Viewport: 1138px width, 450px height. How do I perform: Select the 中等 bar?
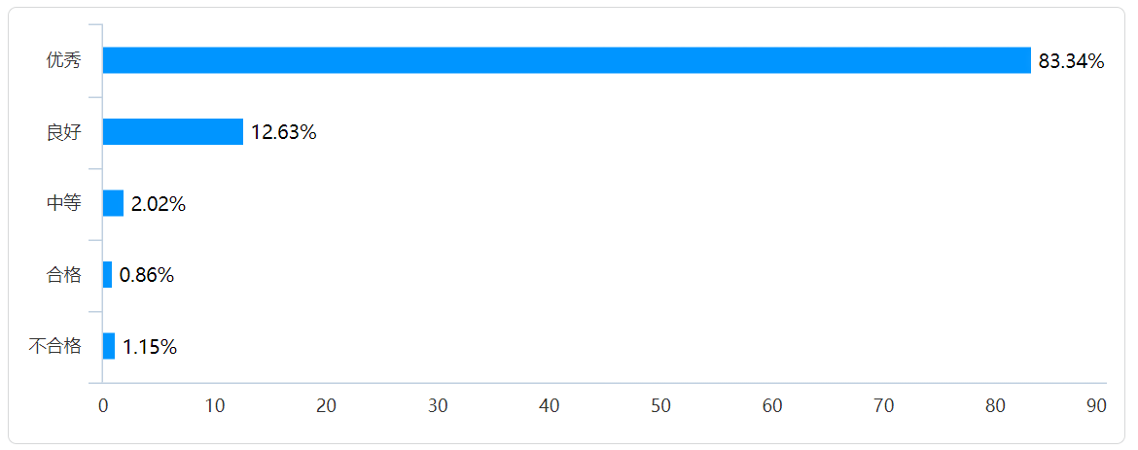113,203
